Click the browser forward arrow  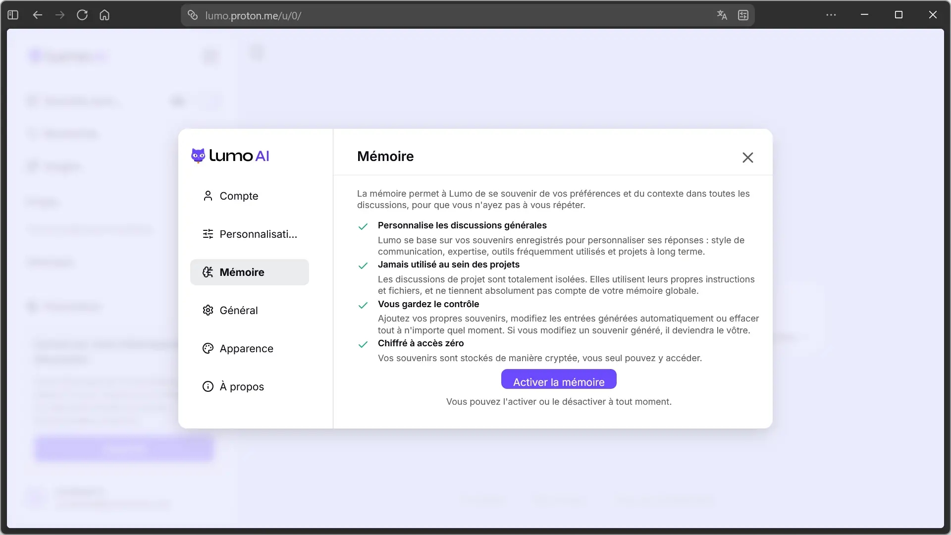pos(60,15)
